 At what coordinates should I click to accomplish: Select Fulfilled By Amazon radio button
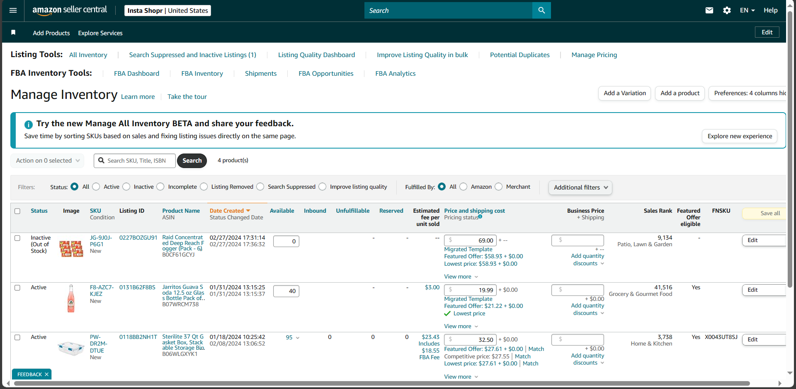pos(464,187)
